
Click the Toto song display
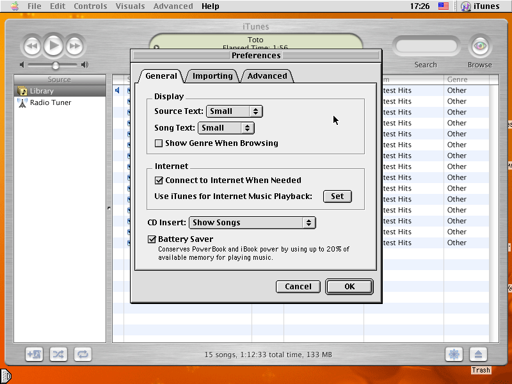[255, 40]
